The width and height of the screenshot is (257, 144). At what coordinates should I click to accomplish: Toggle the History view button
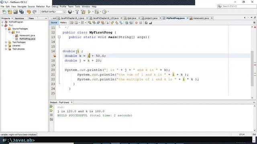(63, 23)
